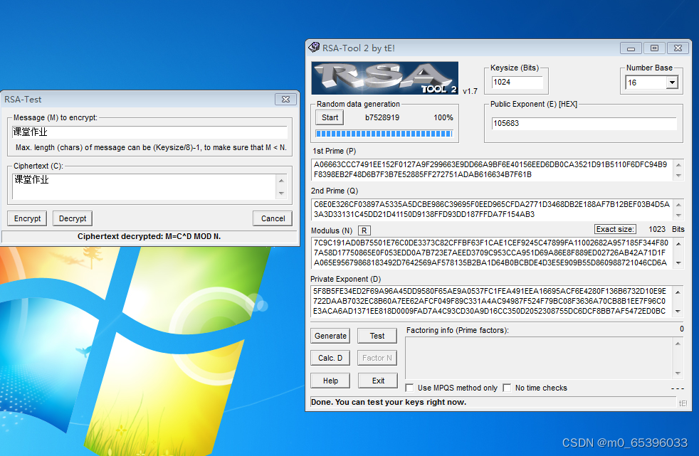Click up arrow of 1st Prime scrollbar

[x=678, y=165]
